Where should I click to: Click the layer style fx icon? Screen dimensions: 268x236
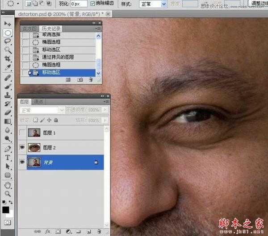(47, 232)
